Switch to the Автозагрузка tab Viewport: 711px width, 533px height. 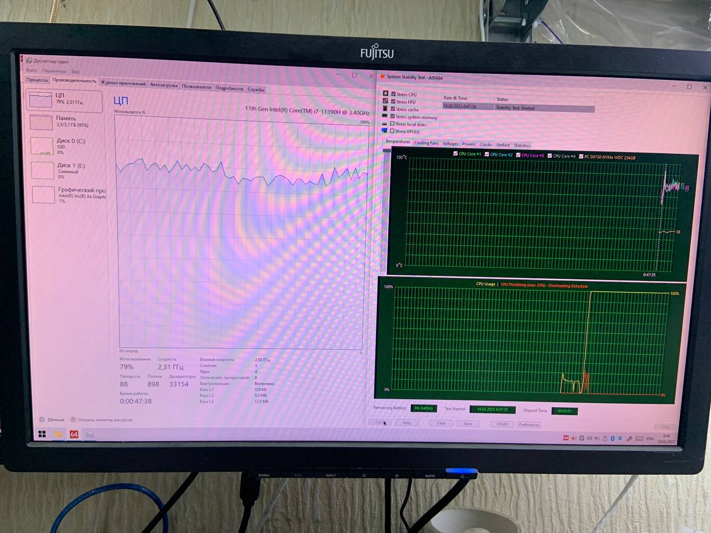pyautogui.click(x=164, y=85)
